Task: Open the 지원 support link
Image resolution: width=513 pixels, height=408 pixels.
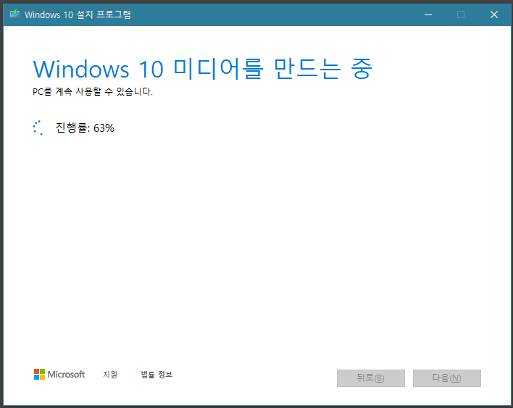Action: point(110,374)
